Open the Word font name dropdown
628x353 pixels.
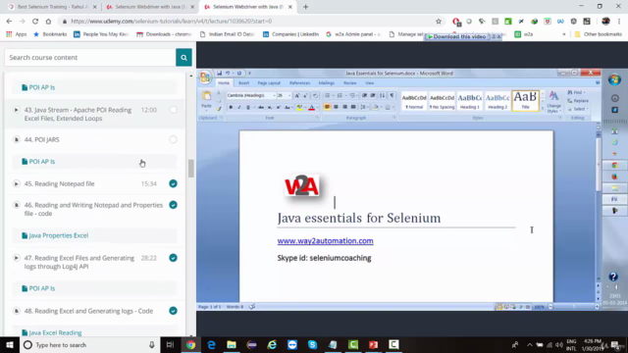275,96
